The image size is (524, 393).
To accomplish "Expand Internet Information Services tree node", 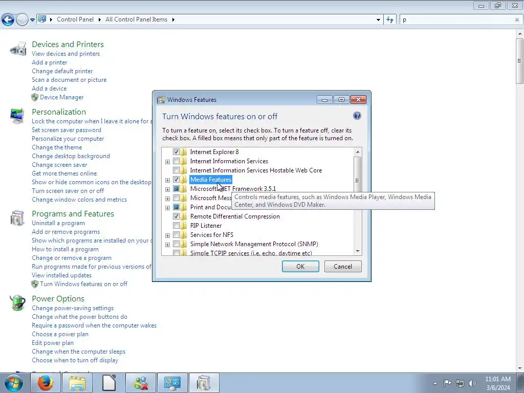I will [x=167, y=162].
